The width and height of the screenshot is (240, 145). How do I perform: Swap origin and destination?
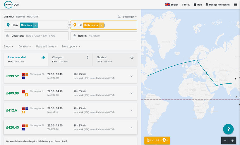coord(69,25)
